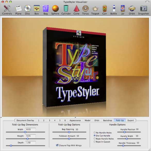Click the toolbar toggle pill in the title bar
The height and width of the screenshot is (151, 151).
pyautogui.click(x=147, y=2)
